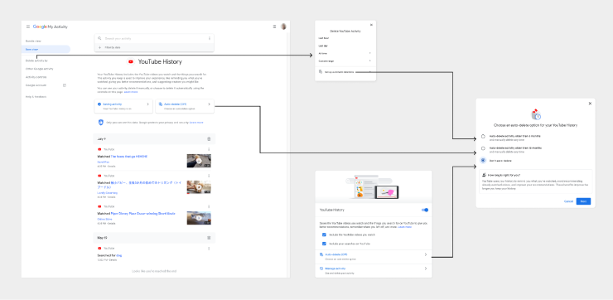The width and height of the screenshot is (613, 300).
Task: Open the Piper Oscar-winning Short Movie link
Action: [142, 214]
